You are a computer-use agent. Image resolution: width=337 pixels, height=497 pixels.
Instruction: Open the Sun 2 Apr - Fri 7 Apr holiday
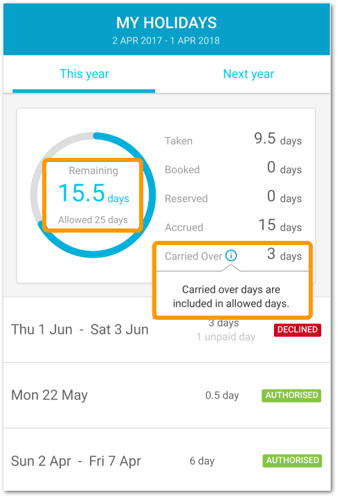pyautogui.click(x=167, y=460)
